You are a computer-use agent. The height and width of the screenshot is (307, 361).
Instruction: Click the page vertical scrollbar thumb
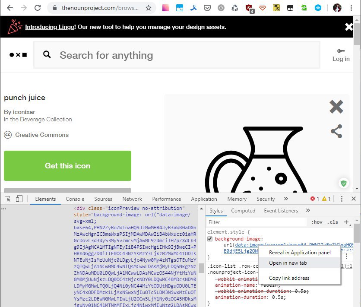[357, 34]
